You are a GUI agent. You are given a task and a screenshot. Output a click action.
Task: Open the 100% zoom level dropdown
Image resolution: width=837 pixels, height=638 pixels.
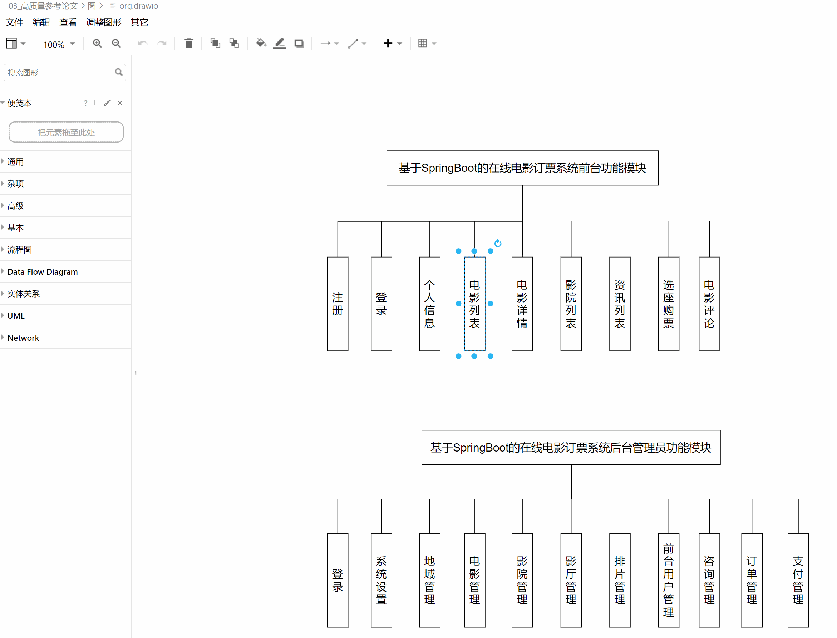(x=59, y=44)
